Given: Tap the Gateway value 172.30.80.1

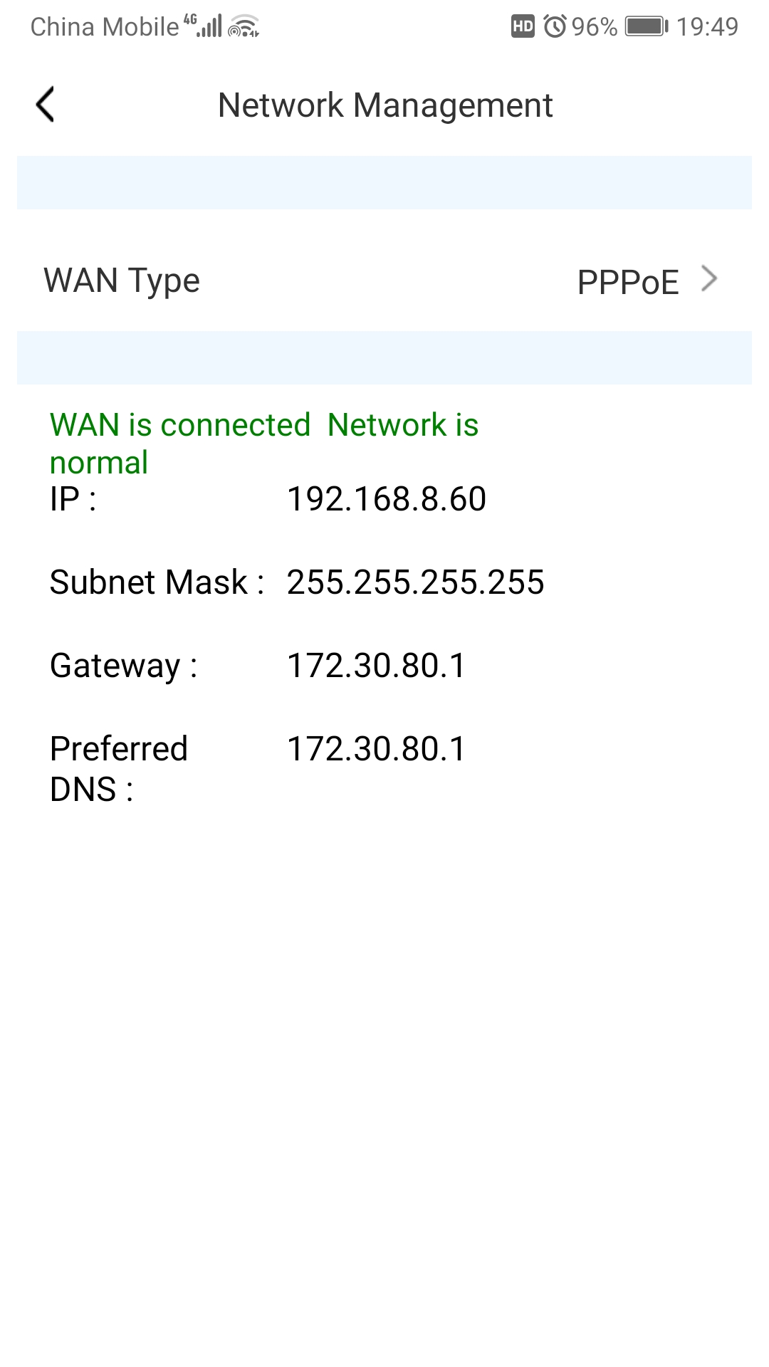Looking at the screenshot, I should coord(376,666).
